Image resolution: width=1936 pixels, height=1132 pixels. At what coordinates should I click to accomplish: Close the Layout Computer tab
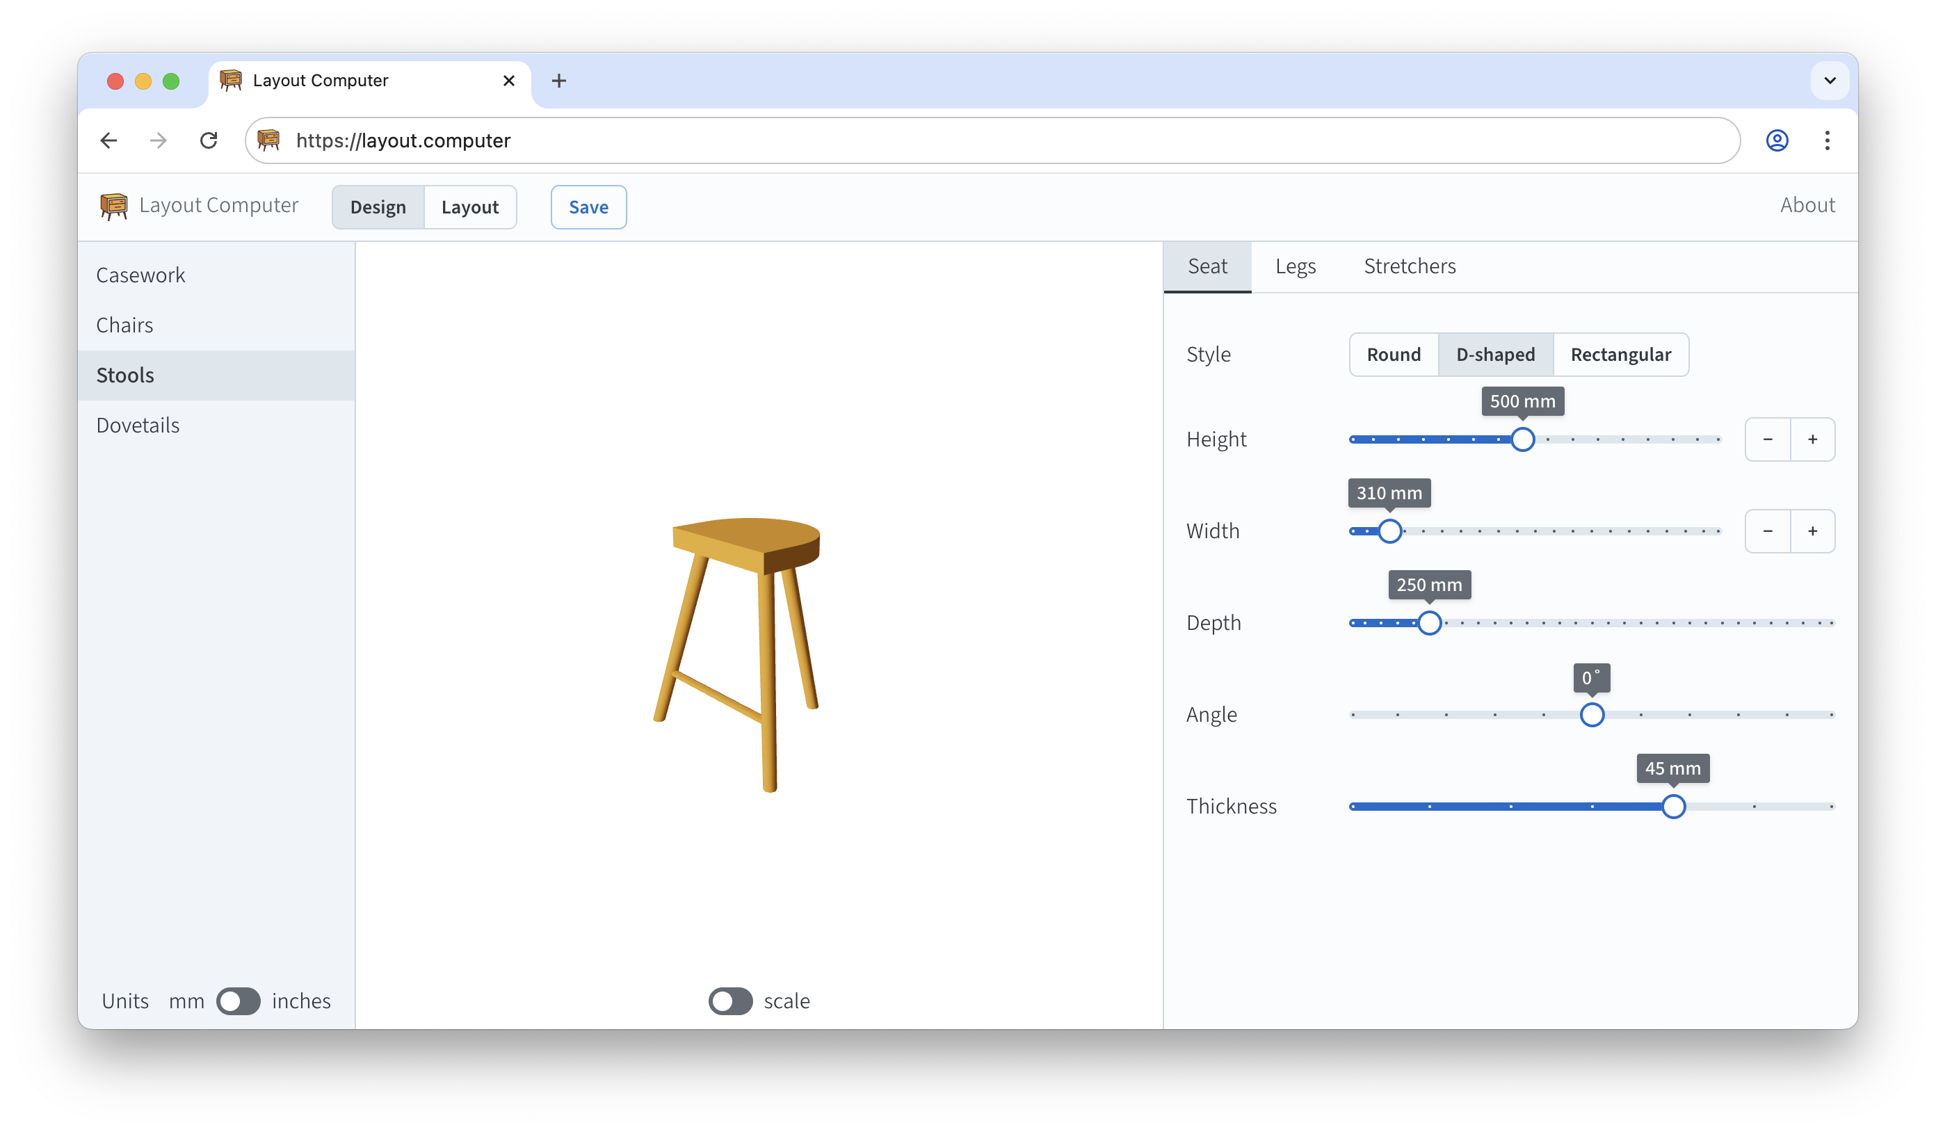tap(508, 81)
